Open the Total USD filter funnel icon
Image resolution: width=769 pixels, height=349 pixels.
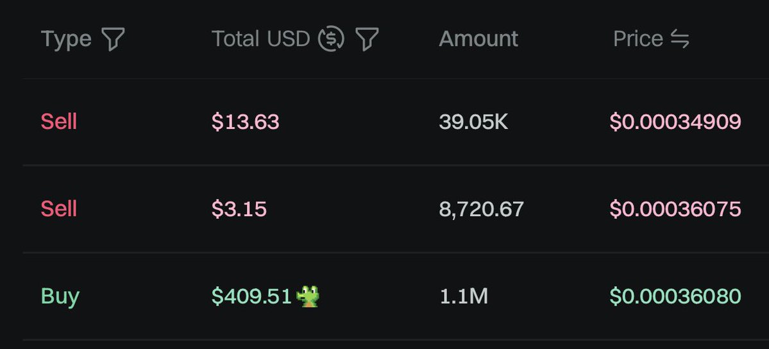367,38
